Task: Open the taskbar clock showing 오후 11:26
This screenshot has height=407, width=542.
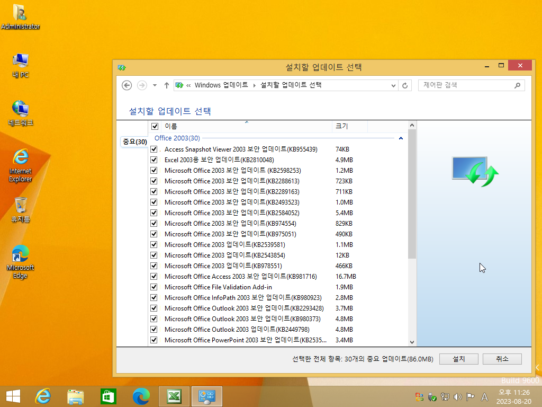Action: pyautogui.click(x=514, y=397)
